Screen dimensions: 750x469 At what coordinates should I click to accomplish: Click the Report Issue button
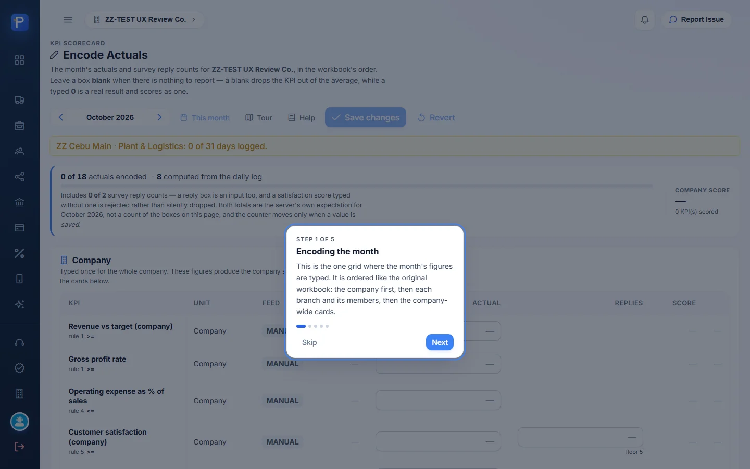696,20
